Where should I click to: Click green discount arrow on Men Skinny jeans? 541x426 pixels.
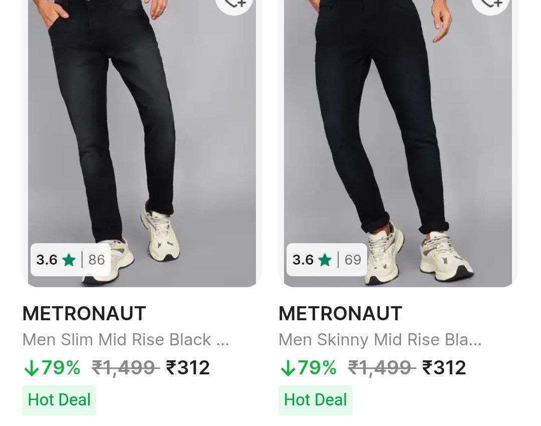pyautogui.click(x=288, y=368)
